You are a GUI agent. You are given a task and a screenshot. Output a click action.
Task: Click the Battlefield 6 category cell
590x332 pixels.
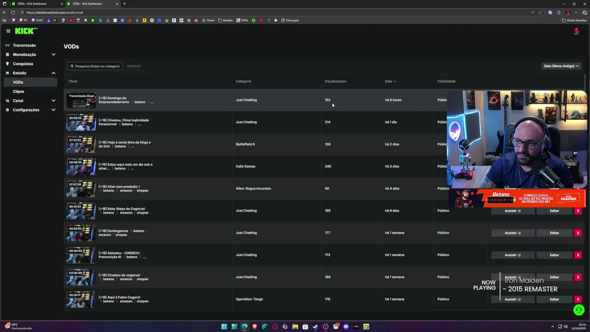coord(245,144)
